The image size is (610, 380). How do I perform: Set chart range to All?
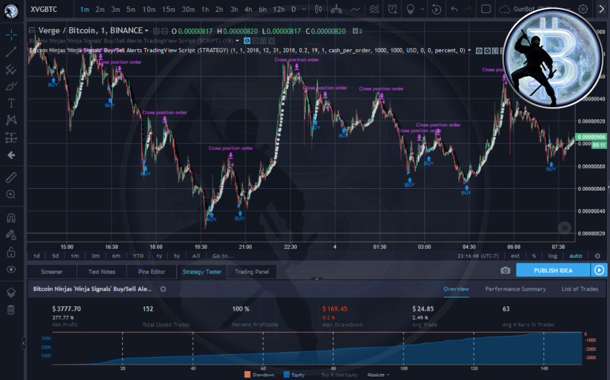(x=196, y=256)
